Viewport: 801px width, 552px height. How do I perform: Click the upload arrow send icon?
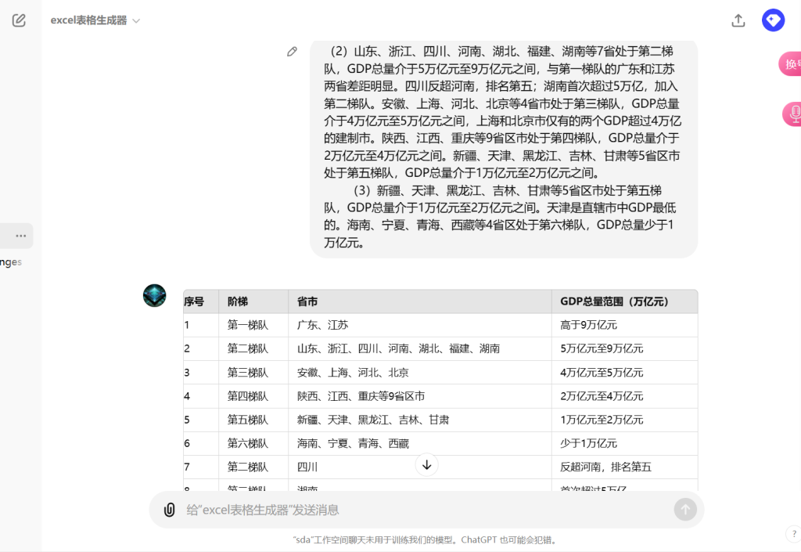tap(685, 509)
